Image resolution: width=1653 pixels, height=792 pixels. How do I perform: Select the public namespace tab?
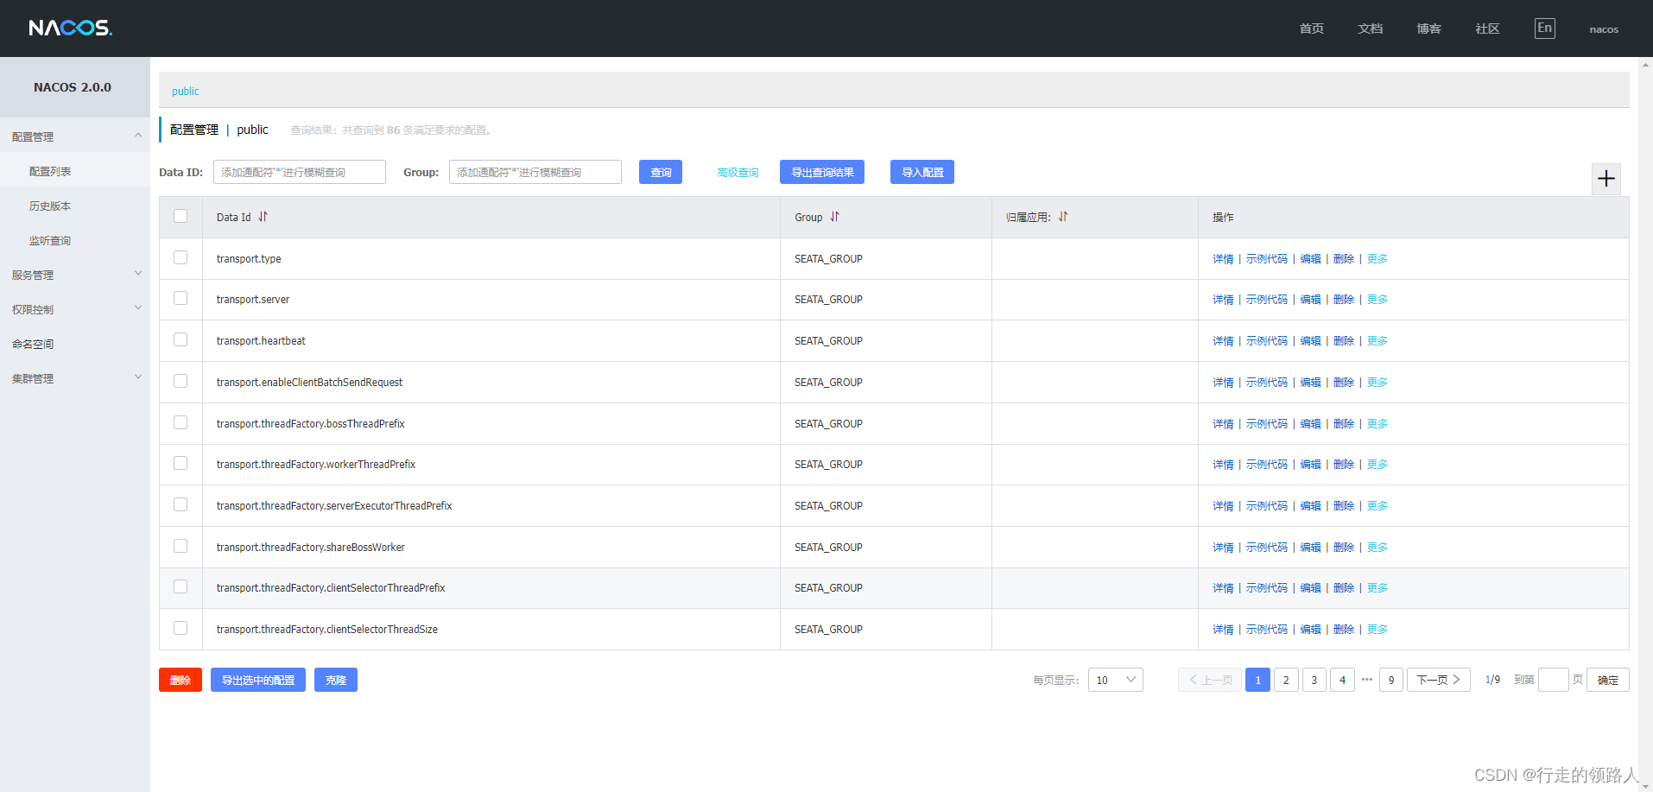click(x=186, y=92)
